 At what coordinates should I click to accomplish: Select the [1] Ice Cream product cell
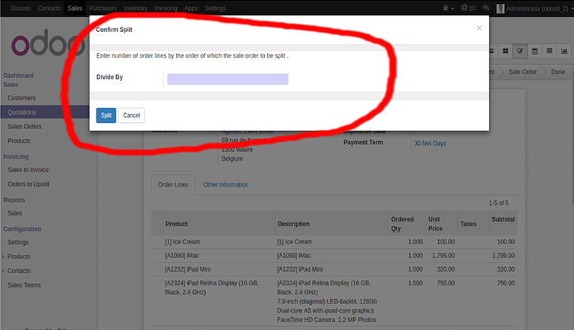point(182,242)
